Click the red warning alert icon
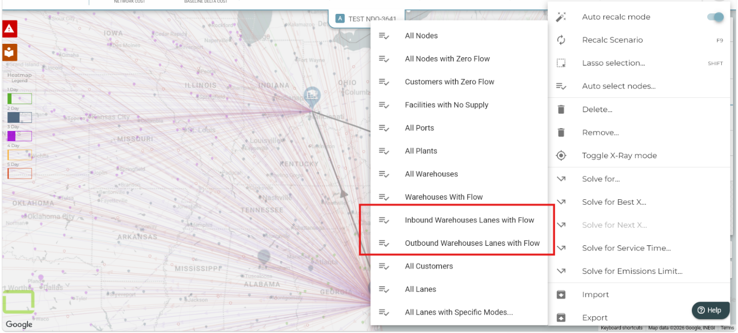Viewport: 738px width, 333px height. click(x=10, y=29)
